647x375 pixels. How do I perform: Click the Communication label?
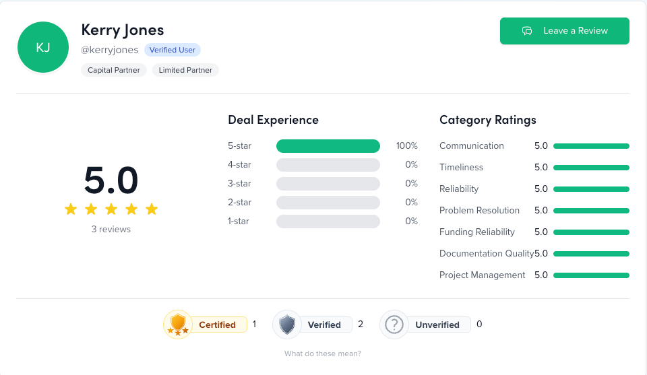click(472, 146)
